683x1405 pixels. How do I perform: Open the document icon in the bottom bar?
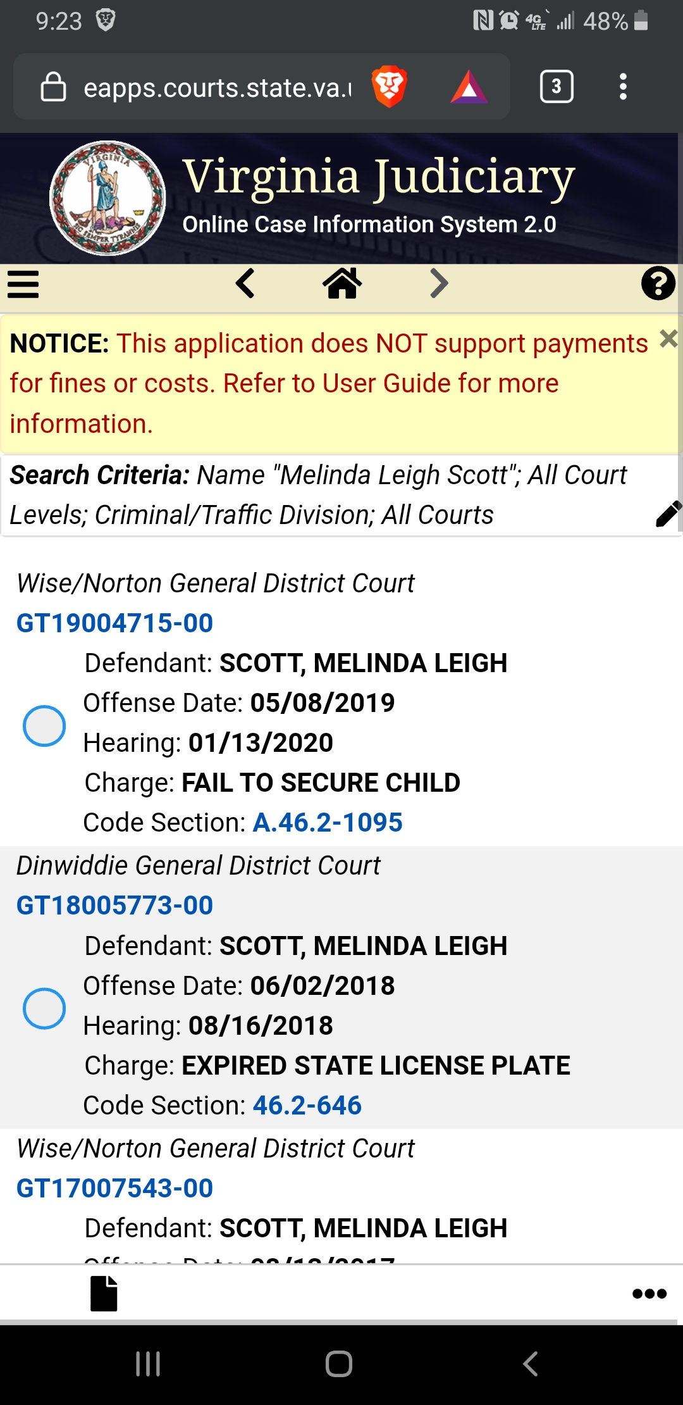[104, 1294]
